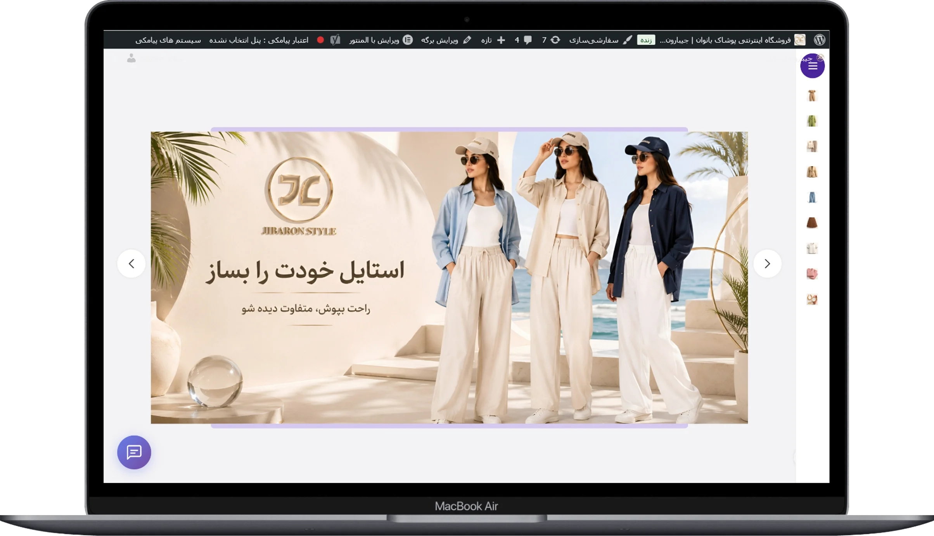
Task: Open the سفارشی‌سازی customizer link
Action: 600,40
